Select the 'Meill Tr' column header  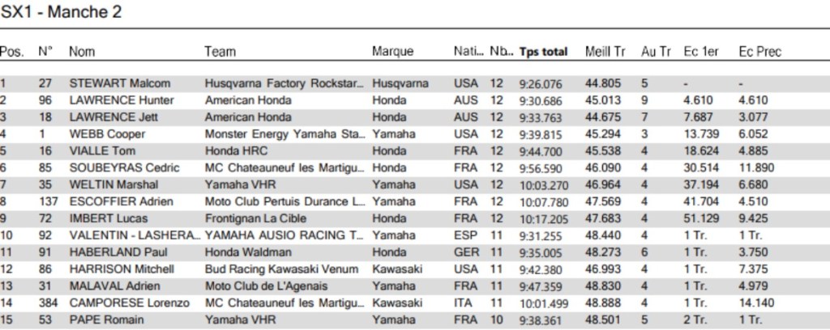coord(605,52)
